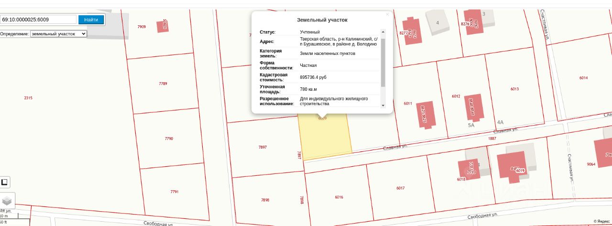Click the ruler measurement tool icon

(4, 182)
